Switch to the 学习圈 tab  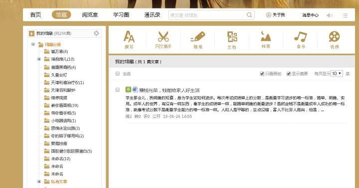click(x=121, y=15)
